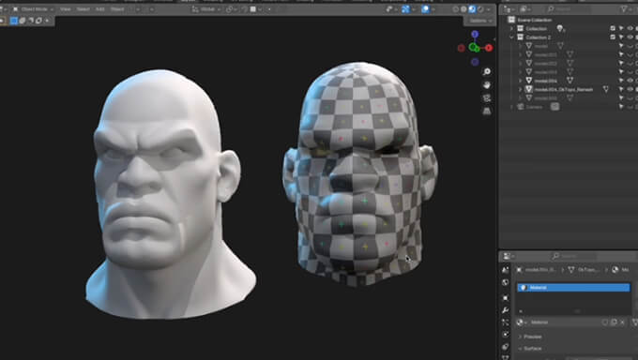Hide Collection 2 with its eye icon
The width and height of the screenshot is (638, 360).
coord(630,37)
